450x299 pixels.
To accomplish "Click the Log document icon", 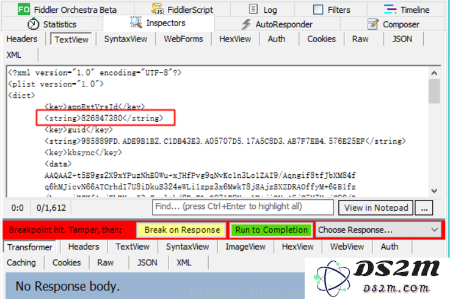I will tap(253, 9).
